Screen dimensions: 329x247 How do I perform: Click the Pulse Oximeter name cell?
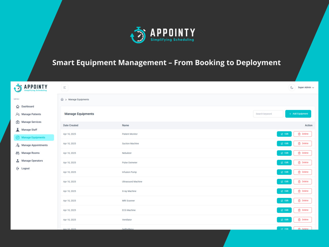[x=130, y=163]
